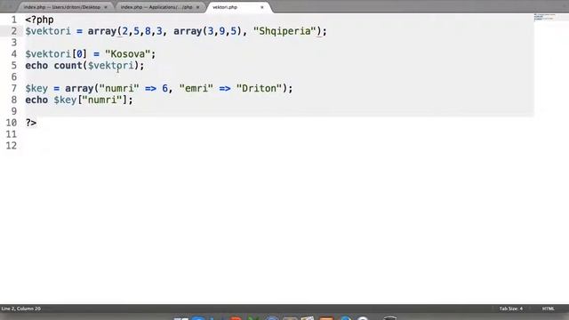Close the index.php Desktop tab

click(106, 7)
